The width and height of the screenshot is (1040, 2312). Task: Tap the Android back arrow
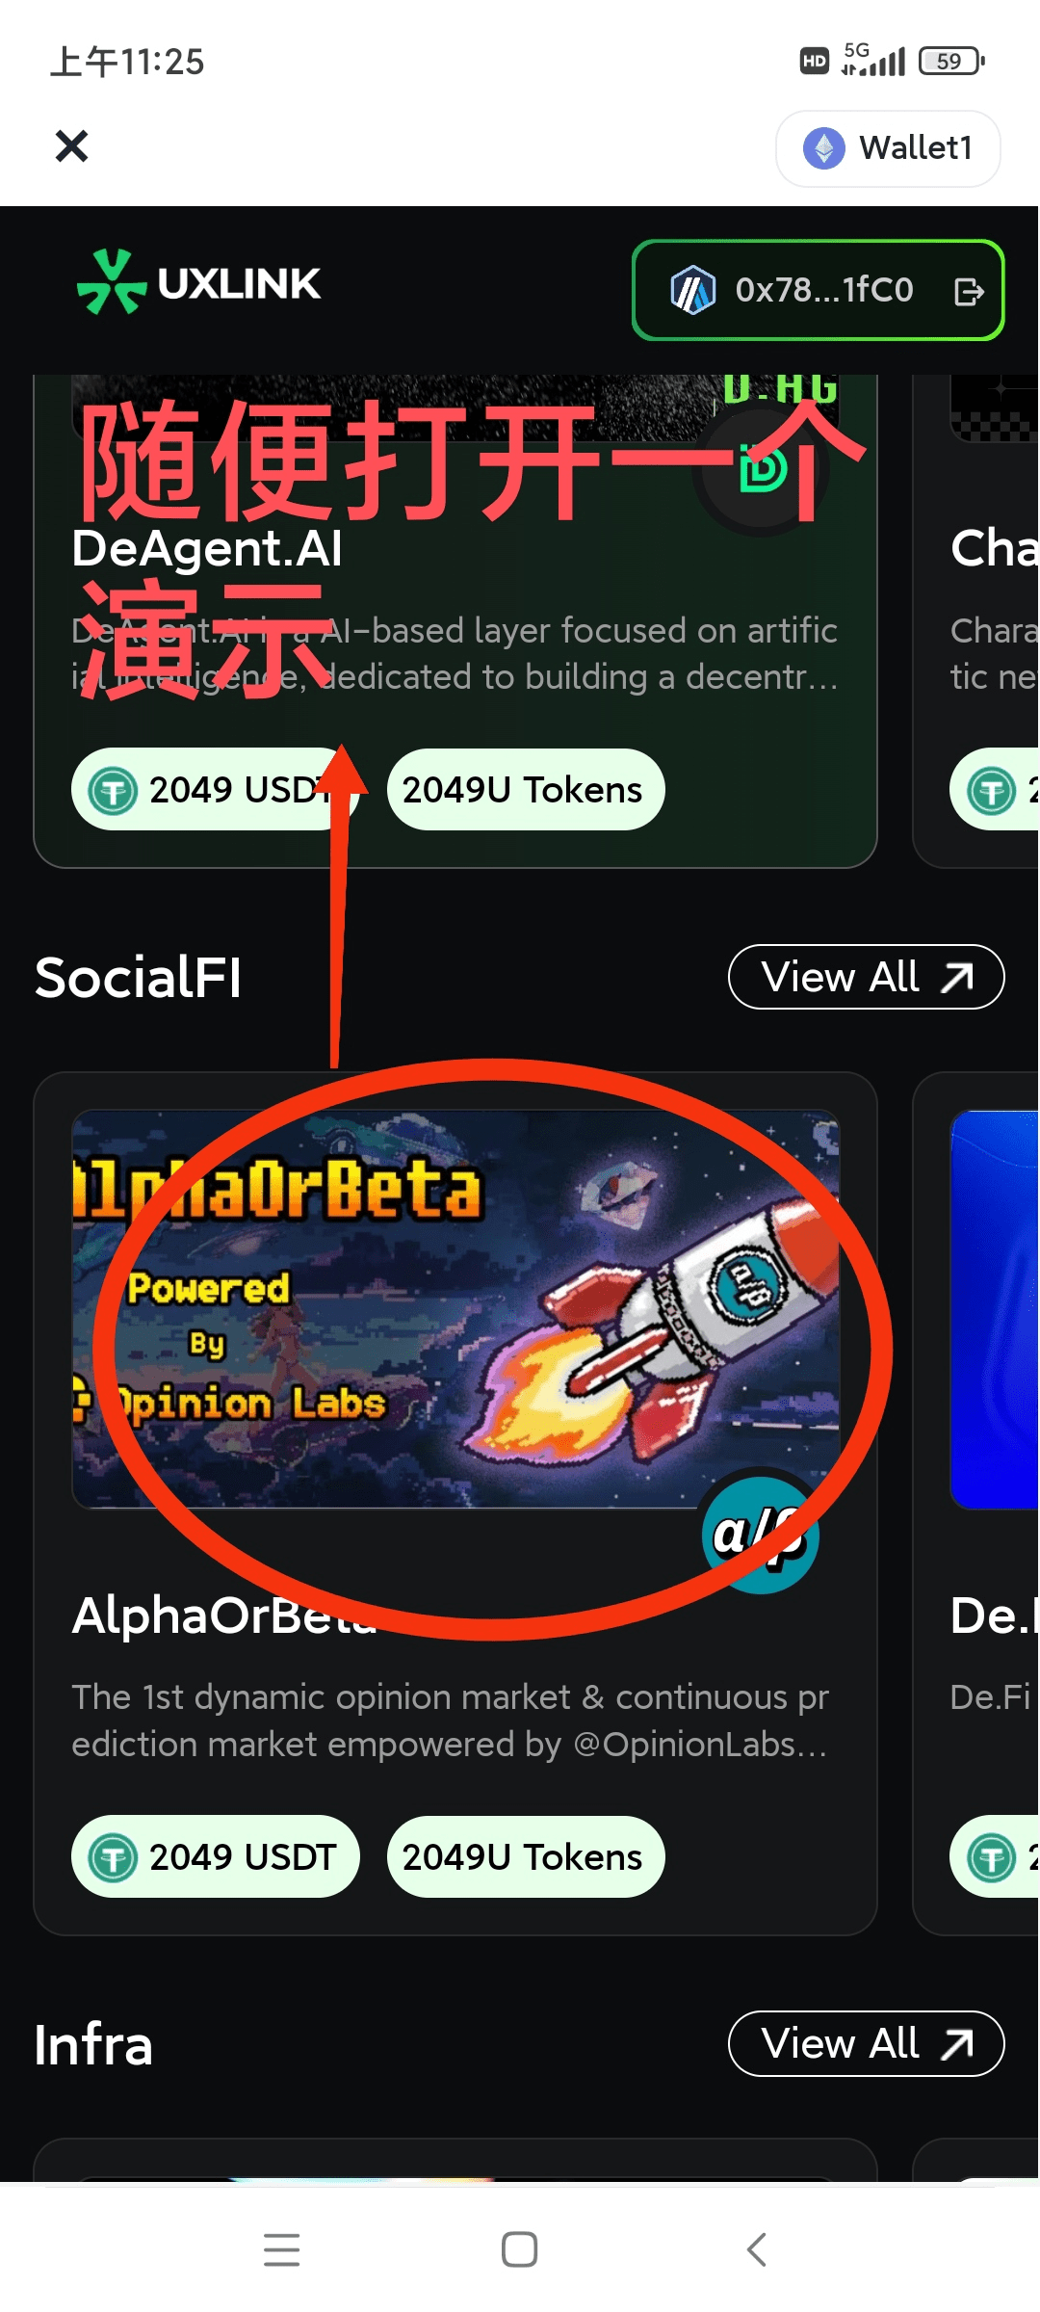[x=757, y=2249]
